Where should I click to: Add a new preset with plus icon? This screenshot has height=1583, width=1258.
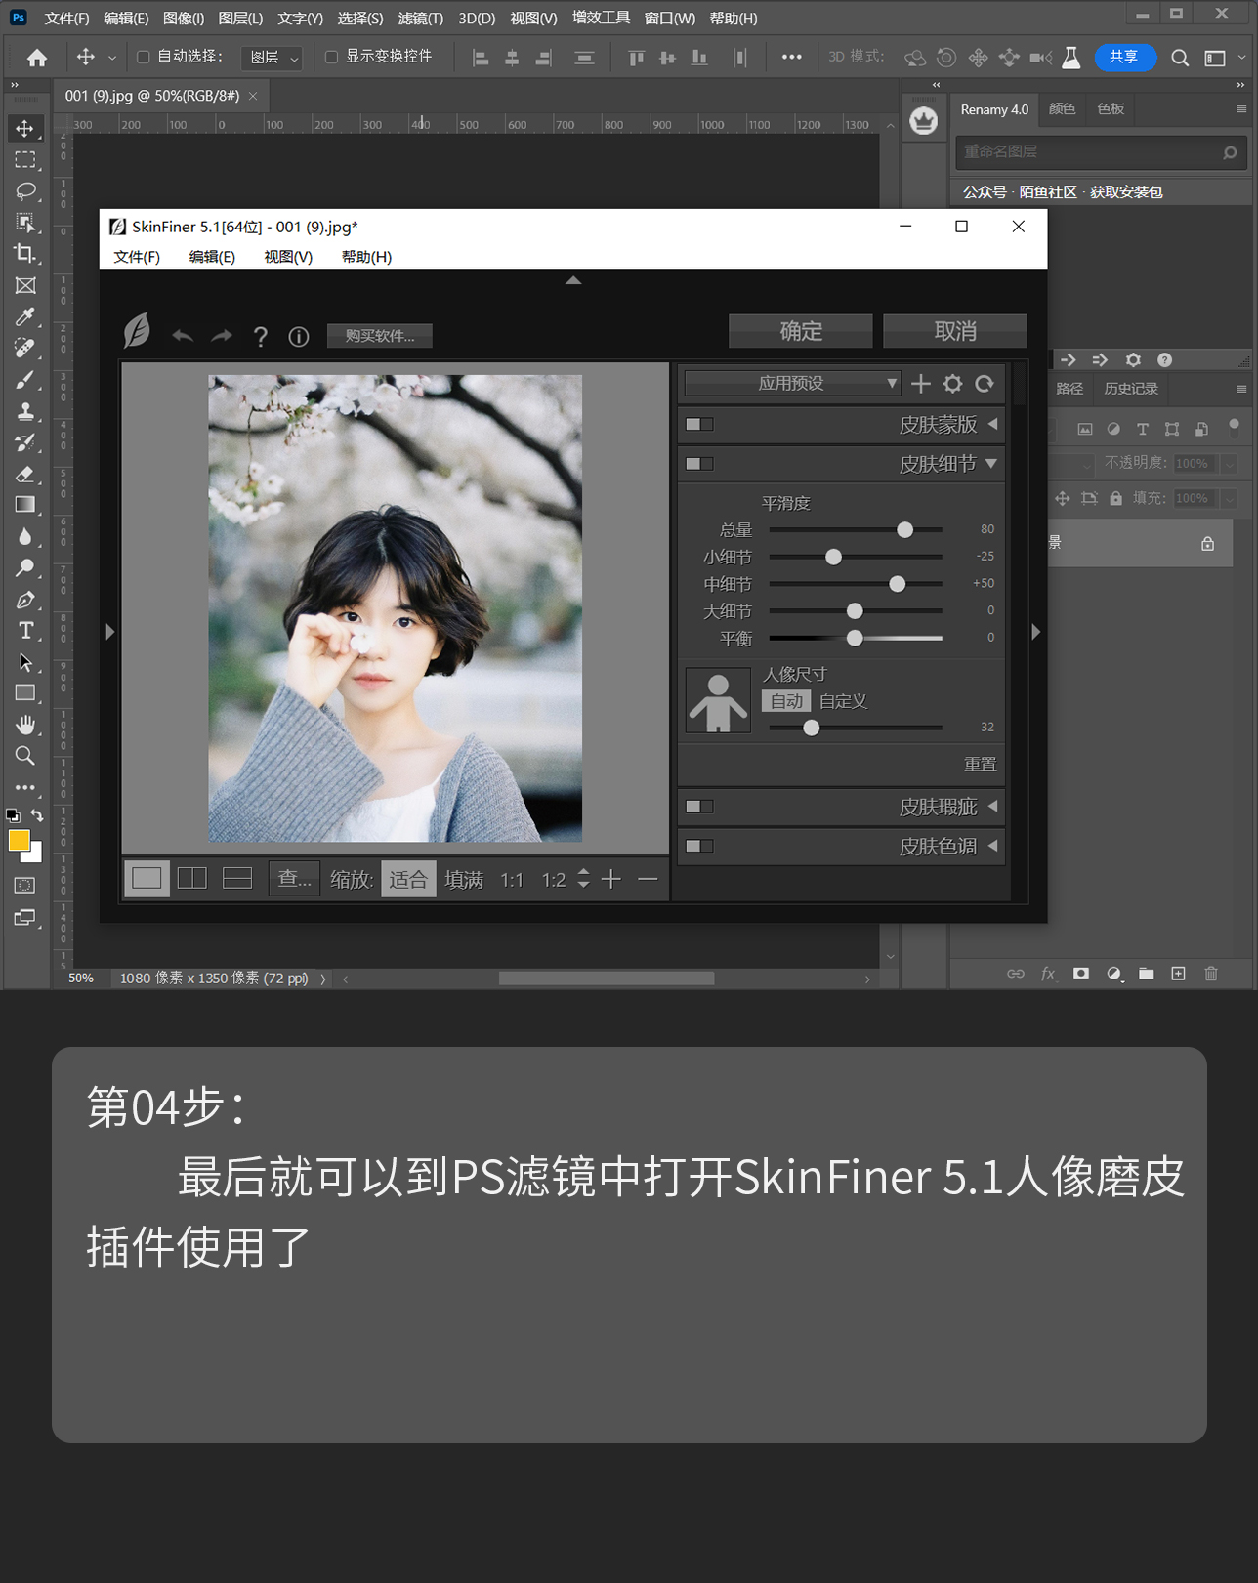click(920, 384)
